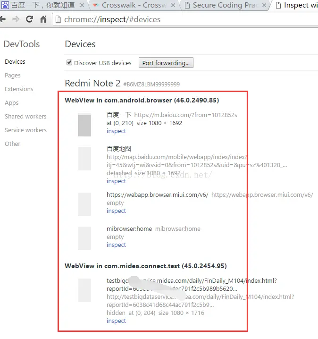The width and height of the screenshot is (318, 339).
Task: Inspect the 百度一下 m.baidu.com page
Action: [116, 131]
